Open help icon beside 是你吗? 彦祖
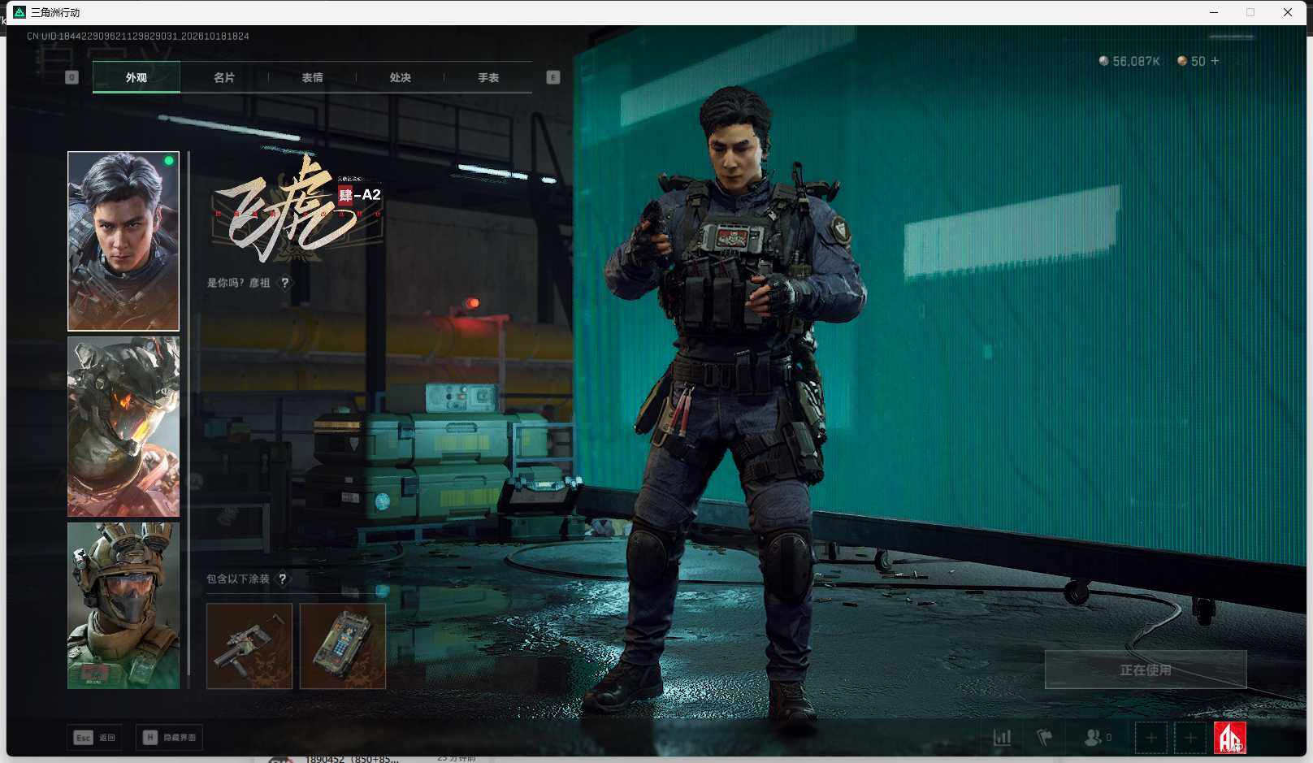This screenshot has width=1313, height=763. [284, 283]
